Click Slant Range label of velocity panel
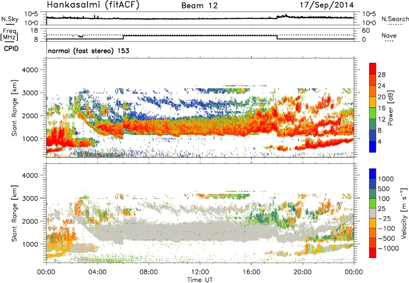409x283 pixels. 14,214
